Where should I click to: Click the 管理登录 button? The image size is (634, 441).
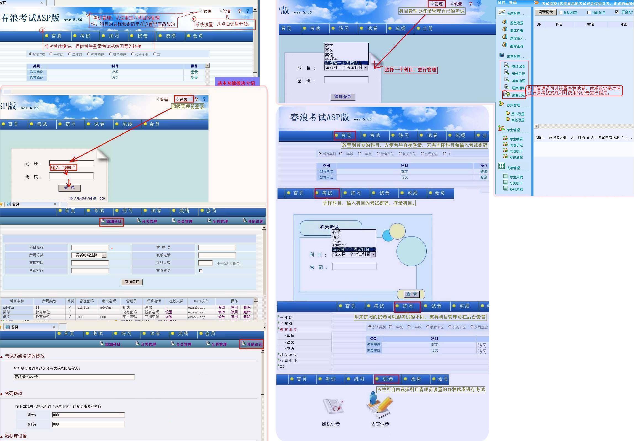[x=343, y=97]
